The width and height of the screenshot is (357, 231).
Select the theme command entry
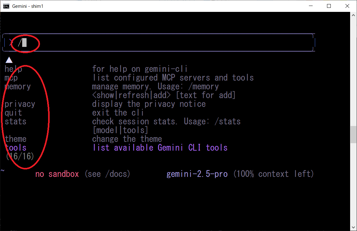coord(16,139)
